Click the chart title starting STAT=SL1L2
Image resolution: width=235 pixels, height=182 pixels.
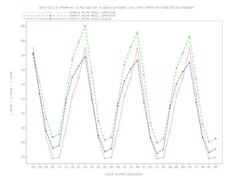point(117,8)
